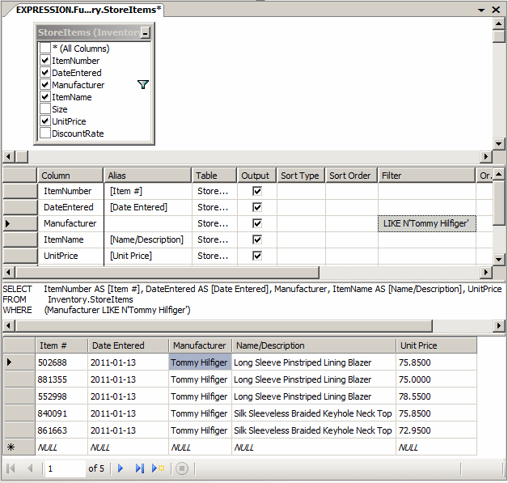Check the DiscountRate column checkbox
Image resolution: width=508 pixels, height=483 pixels.
[x=45, y=133]
